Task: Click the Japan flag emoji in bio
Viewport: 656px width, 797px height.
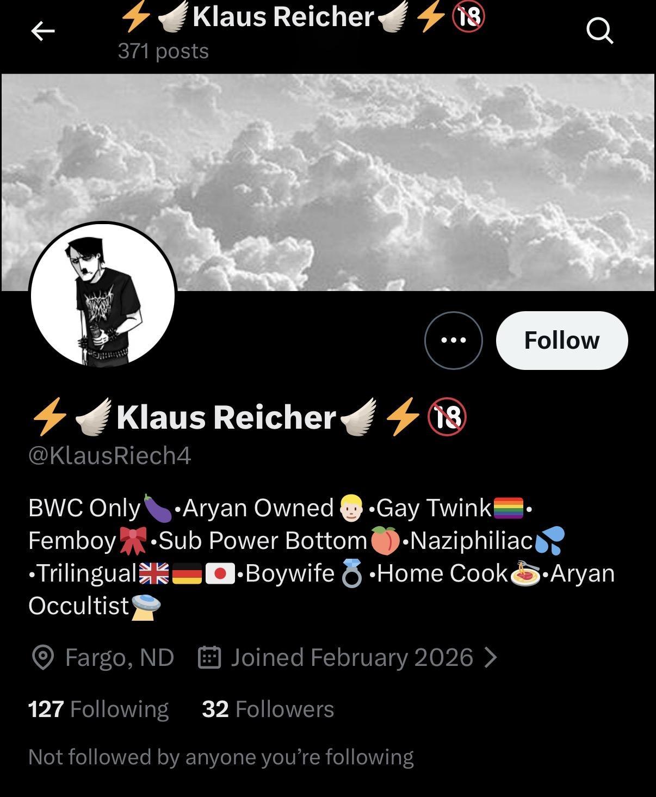Action: pos(220,573)
